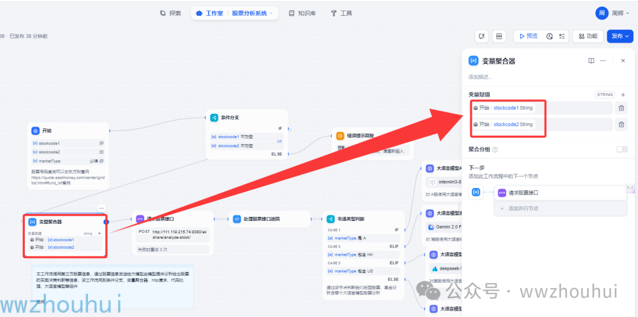The width and height of the screenshot is (638, 317).
Task: Open the help book icon in panel
Action: (591, 61)
